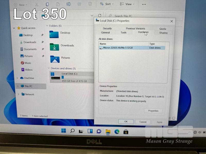Launch Microsoft Store from the taskbar
Screen dimensions: 206x154
[x=126, y=131]
